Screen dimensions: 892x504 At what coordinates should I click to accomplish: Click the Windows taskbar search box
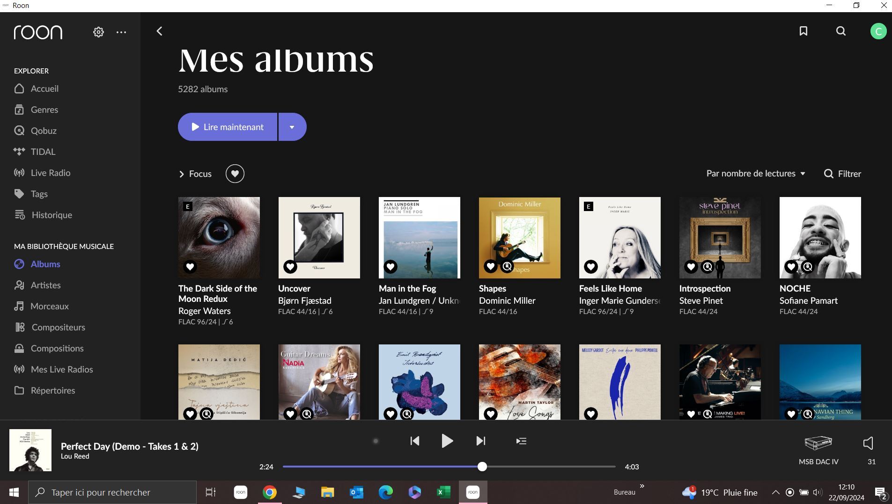(x=112, y=492)
